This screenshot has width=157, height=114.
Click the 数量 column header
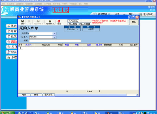coord(67,45)
